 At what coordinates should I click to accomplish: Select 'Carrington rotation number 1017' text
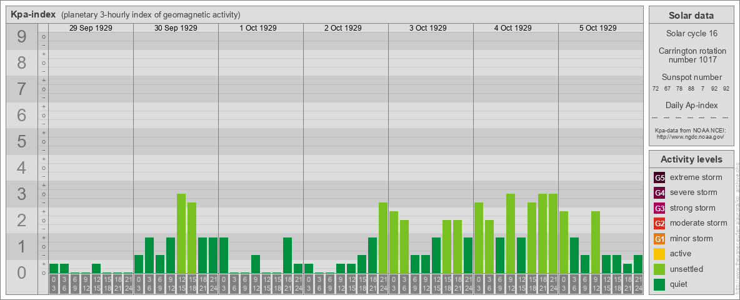point(692,55)
